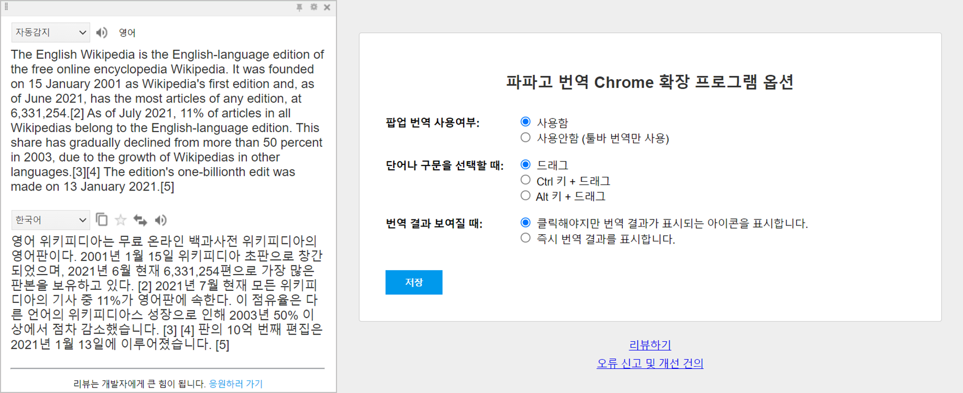Select 사용함 for popup translation
Screen dimensions: 963x393
click(x=525, y=122)
